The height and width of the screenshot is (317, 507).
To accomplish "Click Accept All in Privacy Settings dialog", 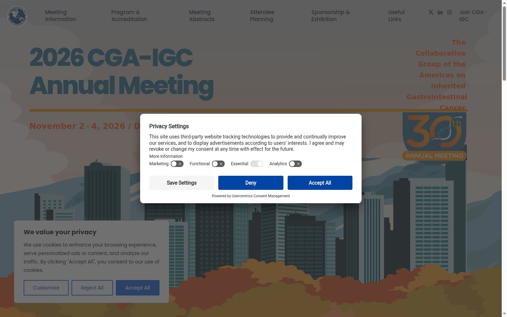I will [320, 183].
